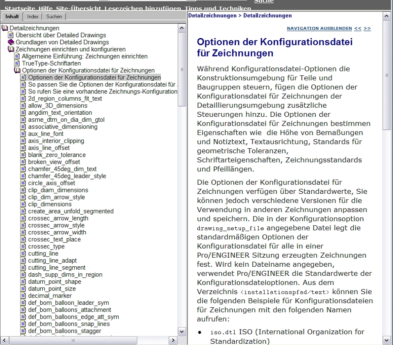Click the content pane vertical scrollbar thumb
Screen dimensions: 393x345
click(386, 75)
